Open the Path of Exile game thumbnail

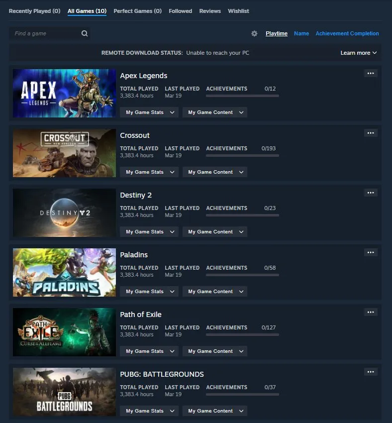(65, 332)
